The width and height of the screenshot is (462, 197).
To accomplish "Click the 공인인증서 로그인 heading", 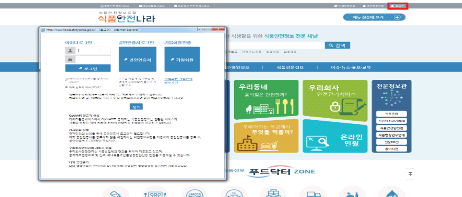I will point(136,42).
